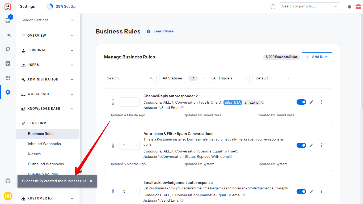The width and height of the screenshot is (363, 204).
Task: Click the amazoncr tag chip
Action: click(x=252, y=103)
